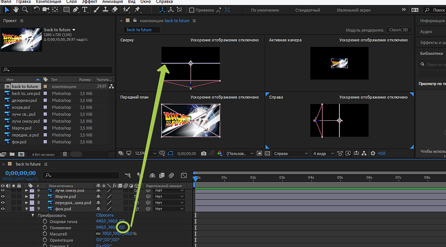
Task: Toggle stopwatch for Масштаб property
Action: pyautogui.click(x=45, y=234)
